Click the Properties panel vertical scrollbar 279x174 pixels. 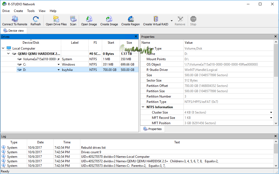tap(276, 60)
